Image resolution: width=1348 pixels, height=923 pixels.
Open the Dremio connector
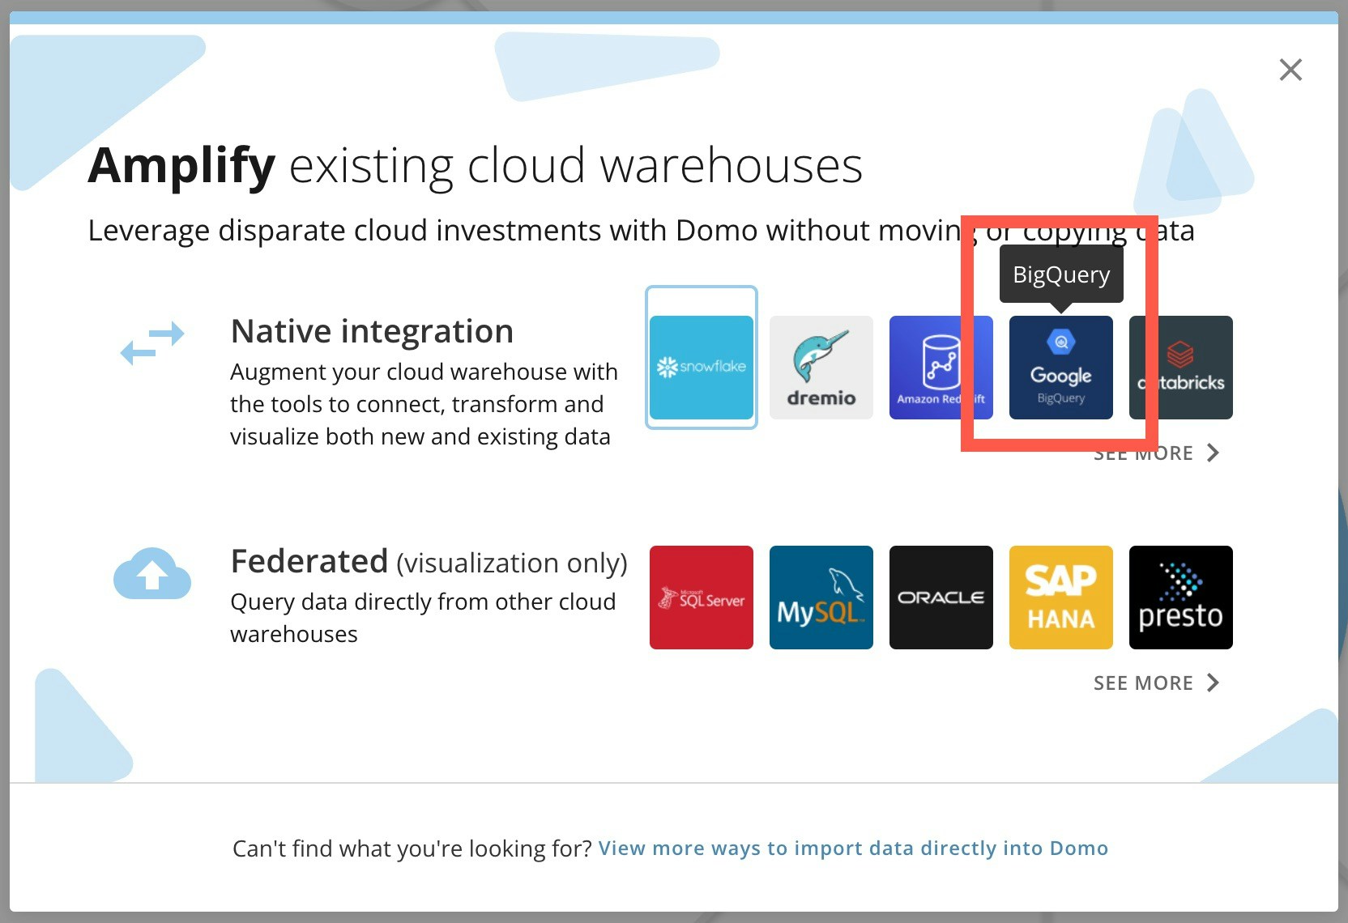(x=821, y=367)
